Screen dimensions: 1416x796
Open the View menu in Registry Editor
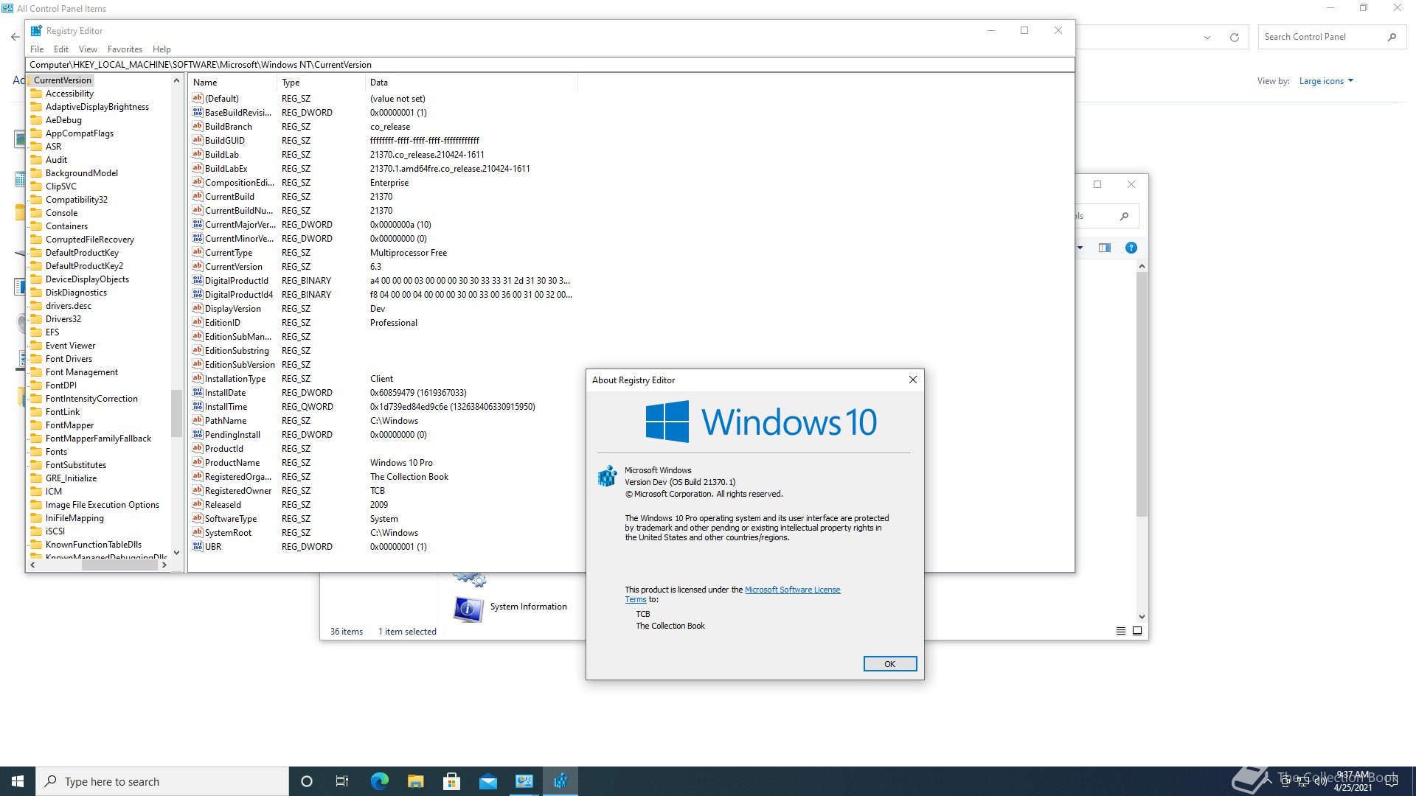coord(88,49)
